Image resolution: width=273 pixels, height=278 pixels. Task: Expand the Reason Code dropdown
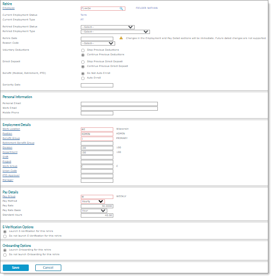coord(98,43)
